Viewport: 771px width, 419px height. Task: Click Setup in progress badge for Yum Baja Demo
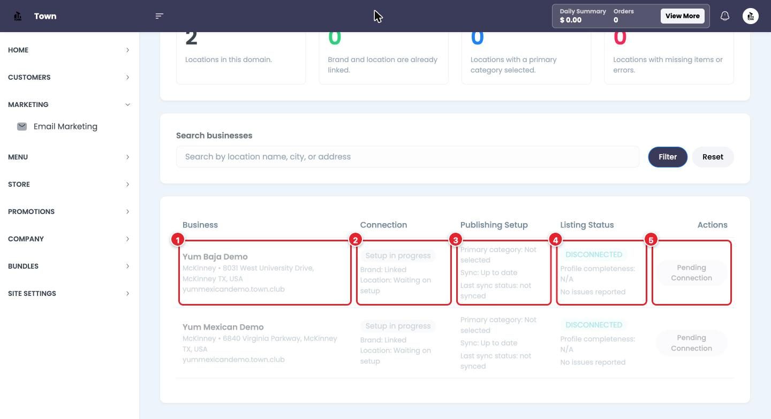point(398,256)
